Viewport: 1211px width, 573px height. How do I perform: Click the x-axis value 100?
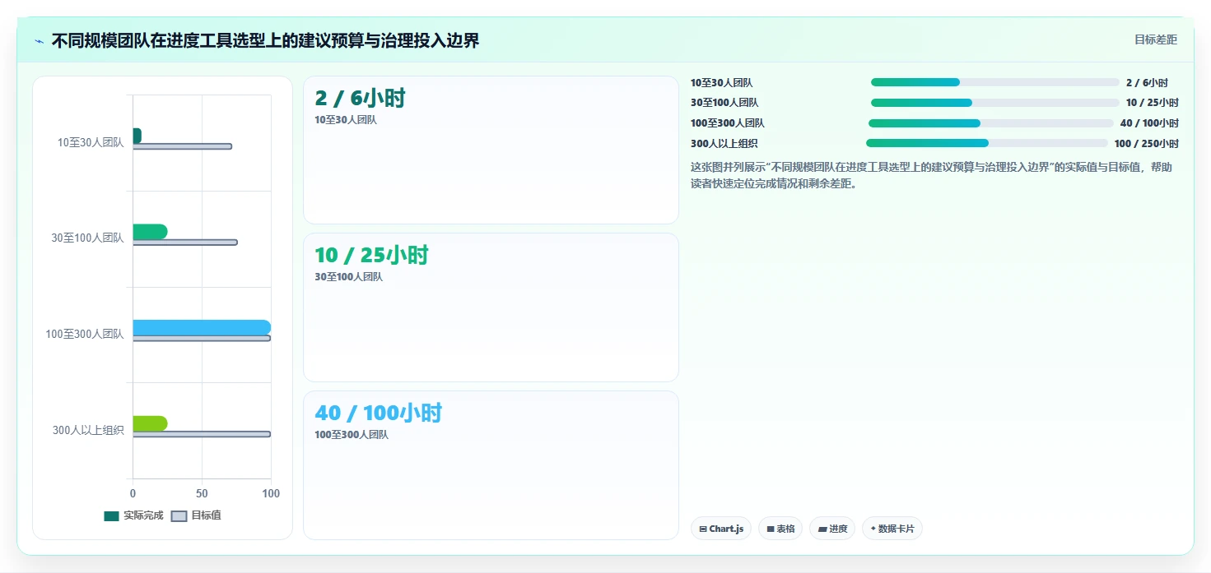(x=271, y=493)
